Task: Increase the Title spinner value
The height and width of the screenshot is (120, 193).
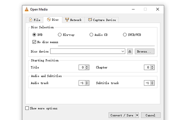Action: pyautogui.click(x=87, y=66)
